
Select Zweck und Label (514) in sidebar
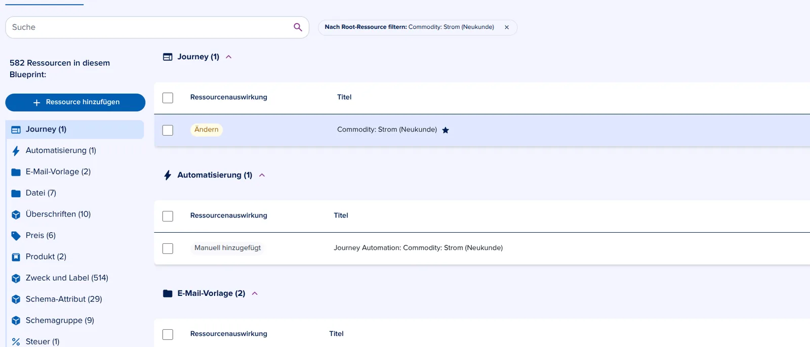pyautogui.click(x=75, y=278)
